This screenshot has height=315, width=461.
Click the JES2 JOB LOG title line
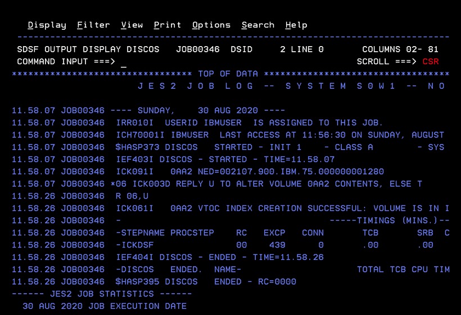coord(291,86)
